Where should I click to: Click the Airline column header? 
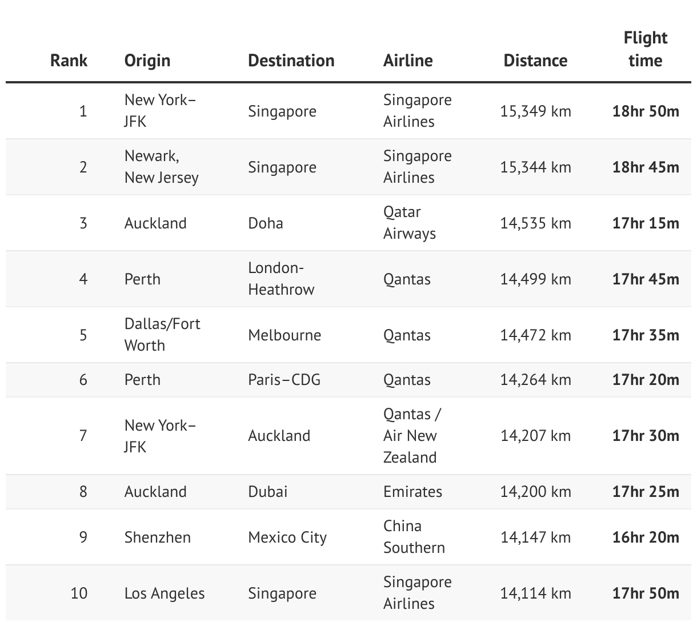click(408, 61)
